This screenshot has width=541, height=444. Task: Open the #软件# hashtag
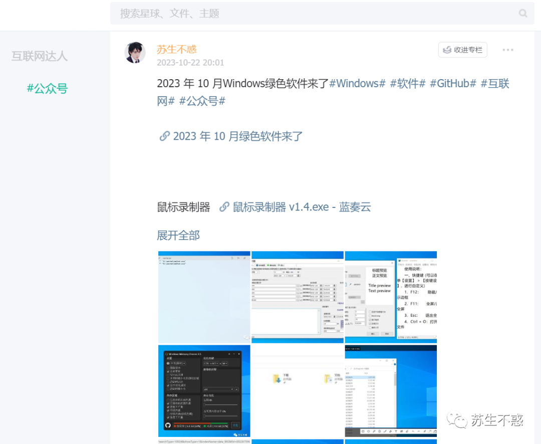click(407, 84)
